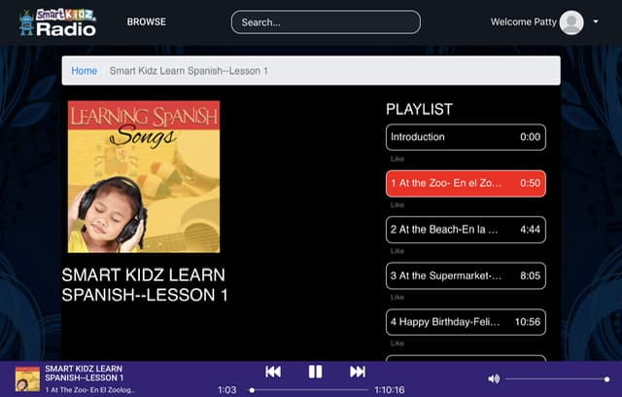
Task: Play 4 Happy Birthday track
Action: [x=466, y=322]
